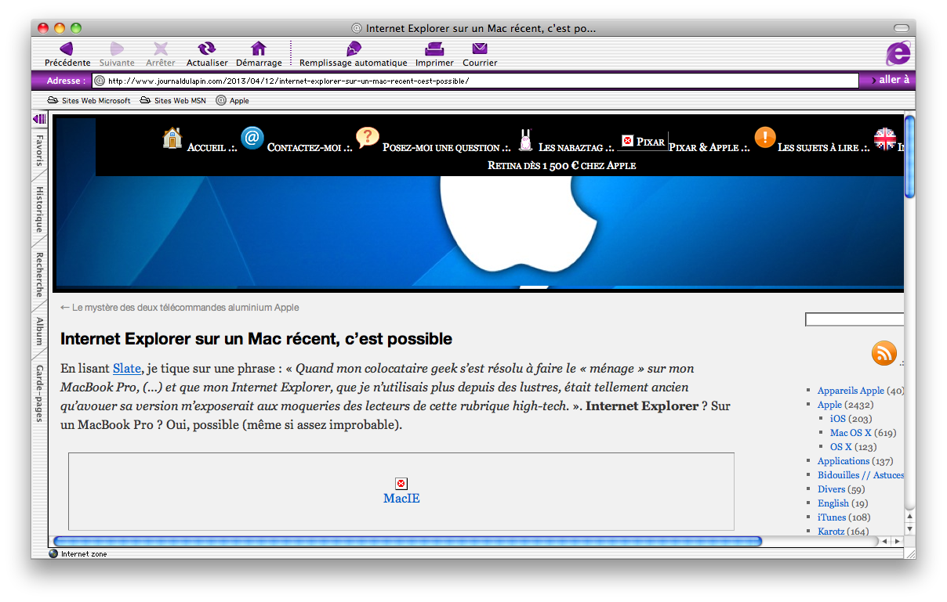Collapse the explorer sidebar with purple arrow

pos(39,119)
